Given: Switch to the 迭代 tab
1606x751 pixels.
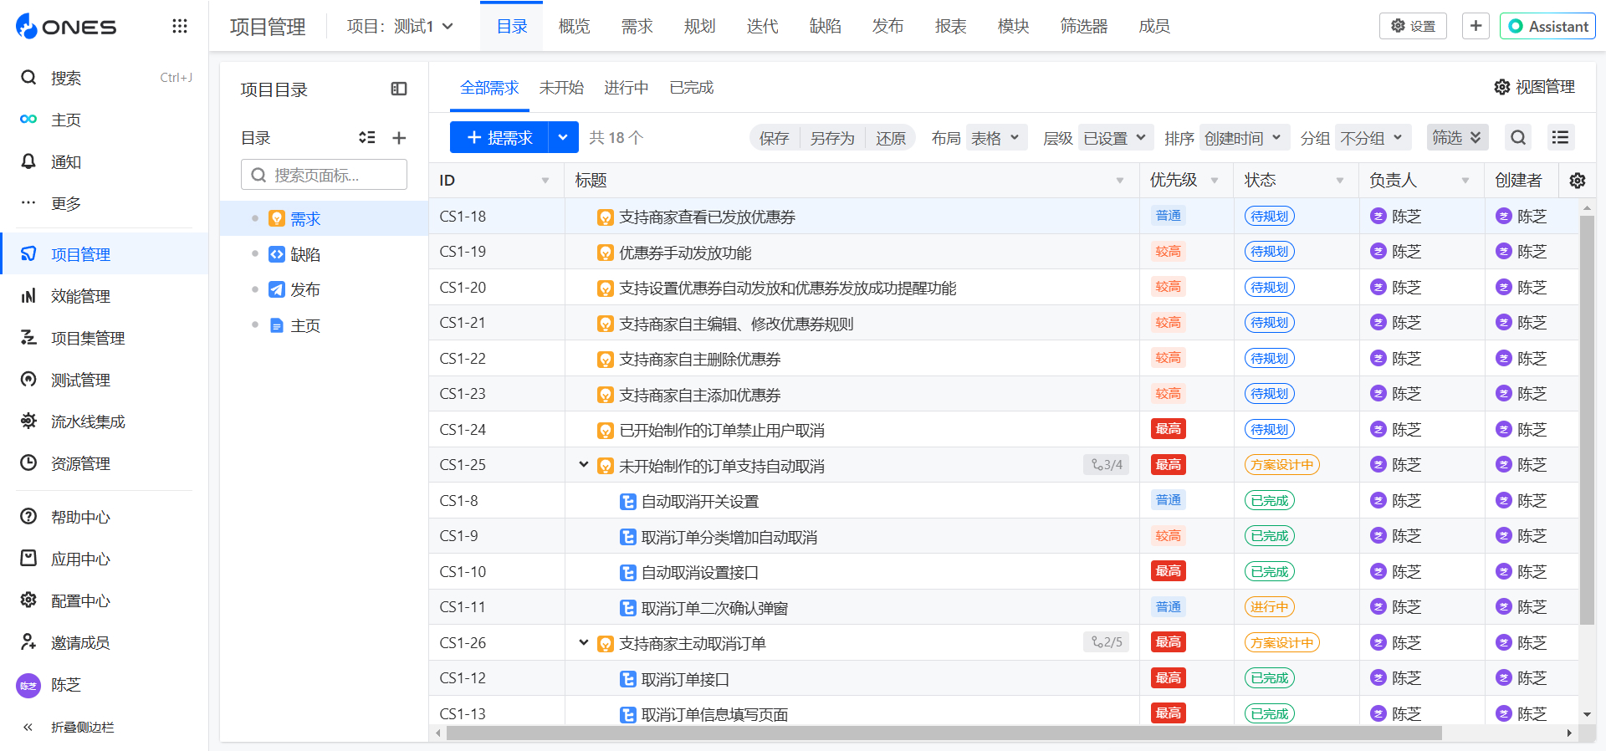Looking at the screenshot, I should [762, 27].
